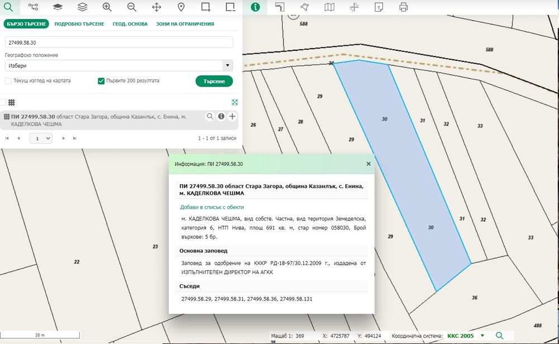Enable 'Текущ изглед на картата' checkbox
Image resolution: width=559 pixels, height=344 pixels.
8,81
